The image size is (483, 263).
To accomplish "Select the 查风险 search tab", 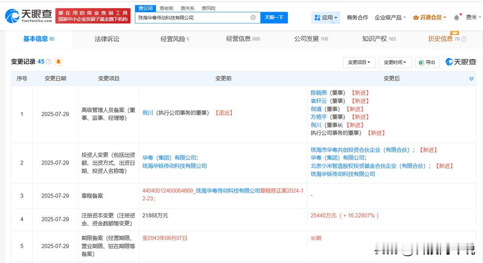I will (x=209, y=8).
